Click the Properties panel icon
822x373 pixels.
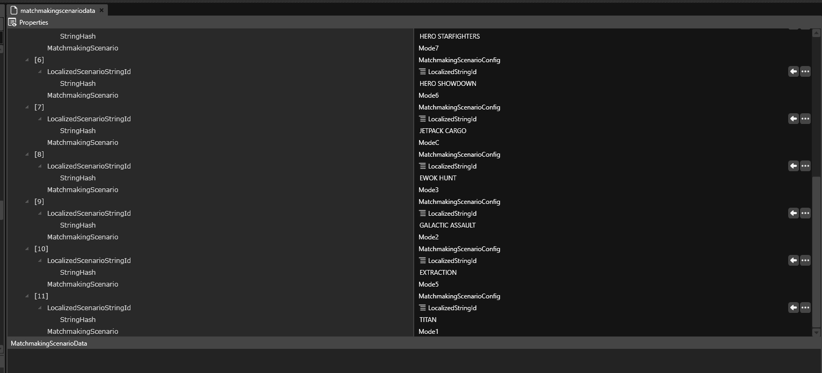pyautogui.click(x=12, y=23)
